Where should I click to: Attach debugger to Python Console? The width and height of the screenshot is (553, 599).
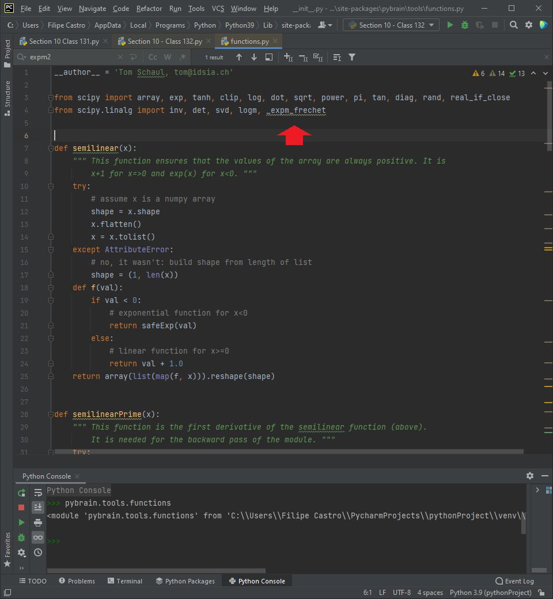21,537
